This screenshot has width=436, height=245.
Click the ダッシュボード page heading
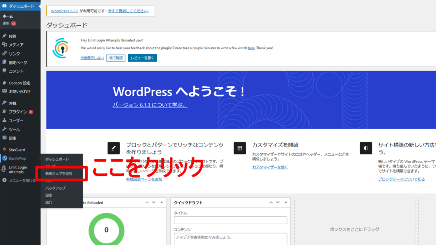tap(67, 25)
